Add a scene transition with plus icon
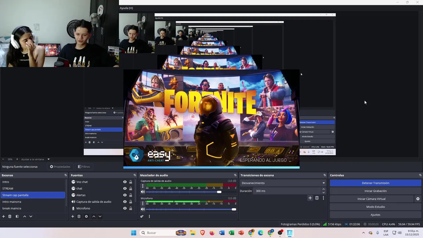 (310, 198)
